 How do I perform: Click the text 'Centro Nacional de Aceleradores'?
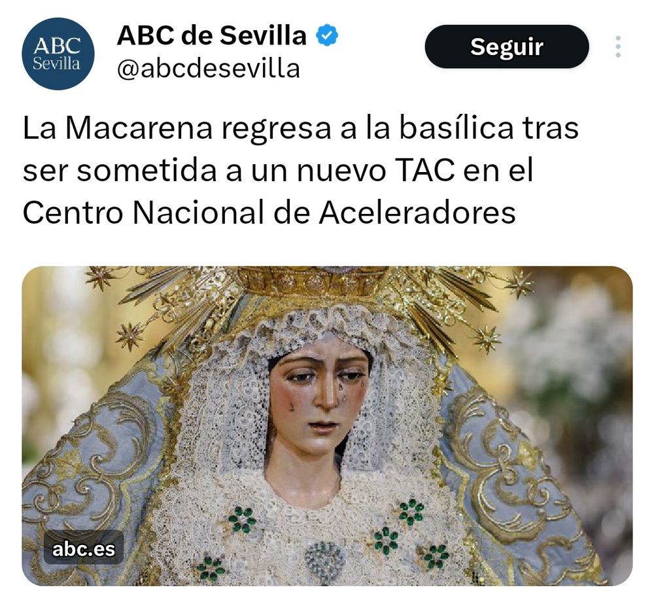point(269,213)
